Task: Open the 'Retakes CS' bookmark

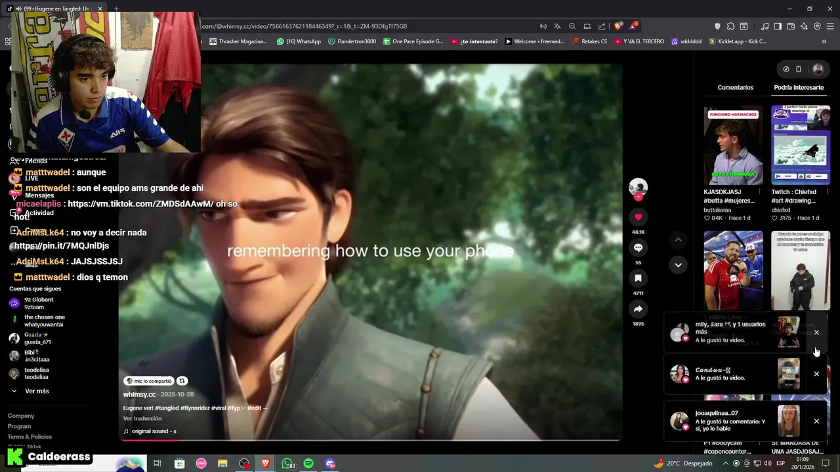Action: tap(589, 41)
